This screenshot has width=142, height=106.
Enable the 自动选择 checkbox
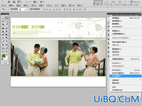[10, 9]
